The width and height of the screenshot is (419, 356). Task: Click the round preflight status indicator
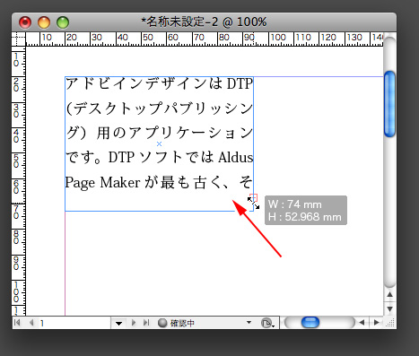click(162, 323)
